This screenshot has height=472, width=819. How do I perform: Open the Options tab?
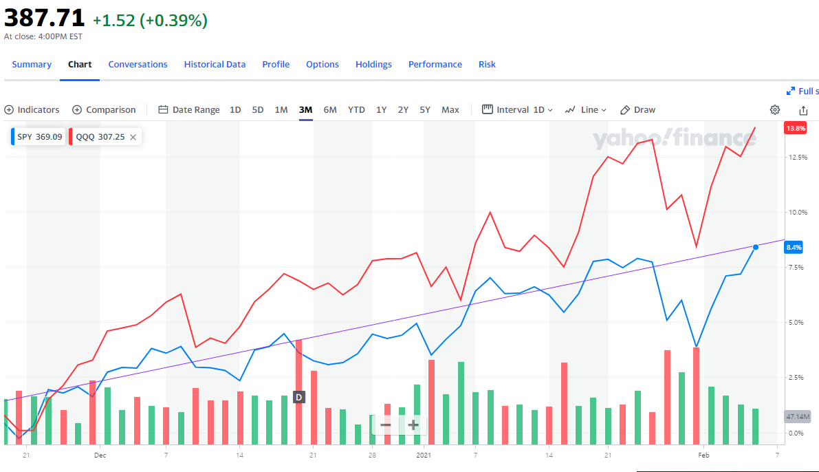323,64
